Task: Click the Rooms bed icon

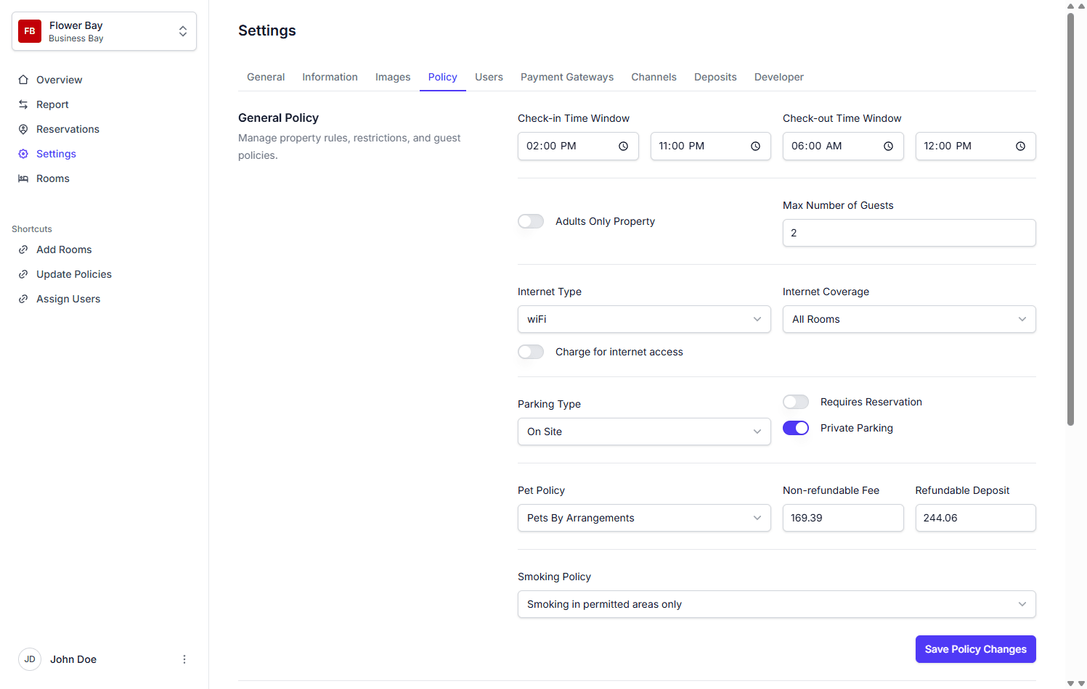Action: point(23,178)
